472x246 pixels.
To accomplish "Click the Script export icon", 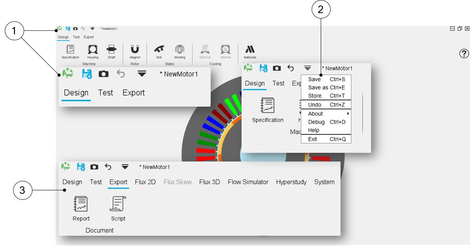I will point(118,204).
